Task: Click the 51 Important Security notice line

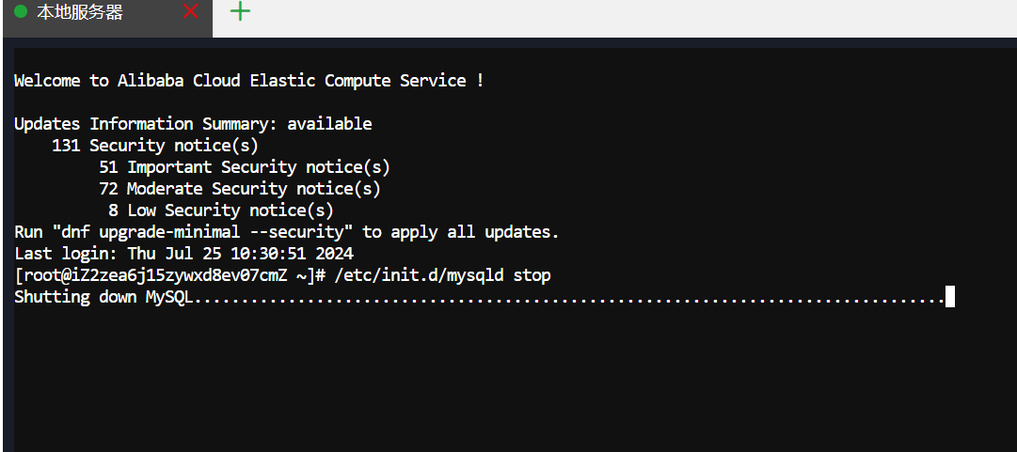Action: click(245, 167)
